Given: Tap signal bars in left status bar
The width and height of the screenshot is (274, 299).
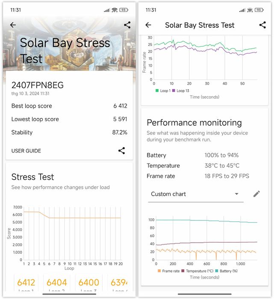Looking at the screenshot, I should click(x=107, y=10).
